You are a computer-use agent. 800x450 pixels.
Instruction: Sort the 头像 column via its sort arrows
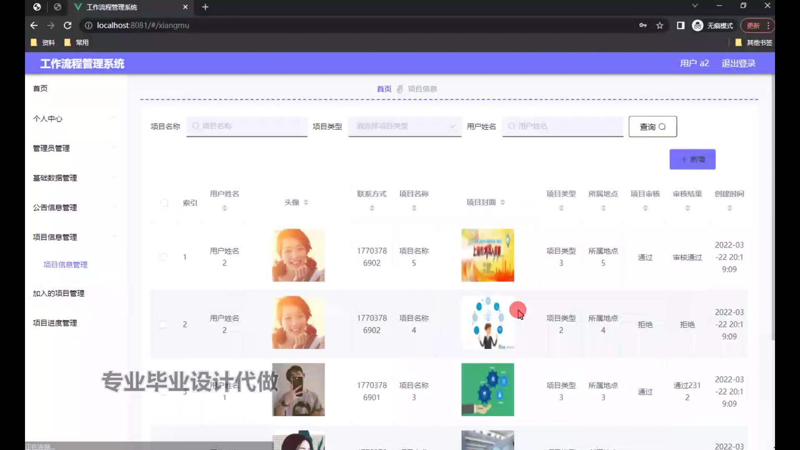(x=306, y=202)
